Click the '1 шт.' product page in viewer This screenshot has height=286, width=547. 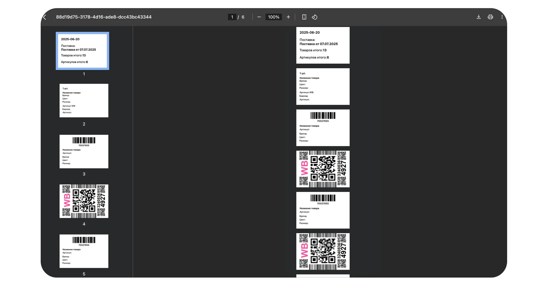click(323, 86)
